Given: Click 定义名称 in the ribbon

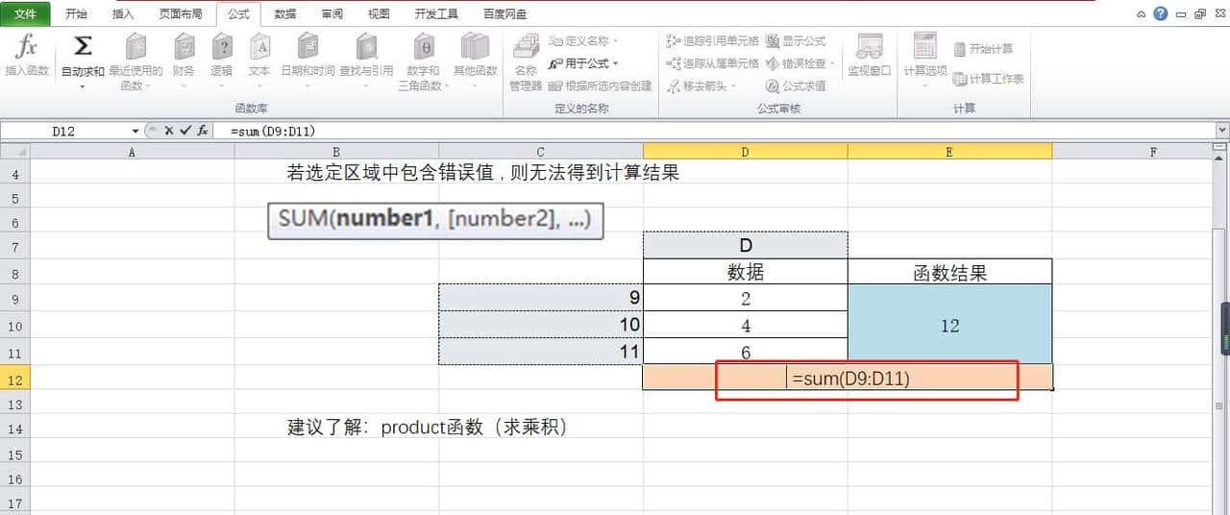Looking at the screenshot, I should point(583,41).
